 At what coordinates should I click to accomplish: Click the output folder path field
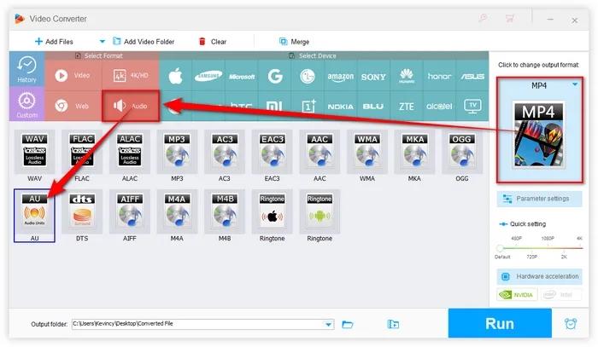[x=198, y=324]
